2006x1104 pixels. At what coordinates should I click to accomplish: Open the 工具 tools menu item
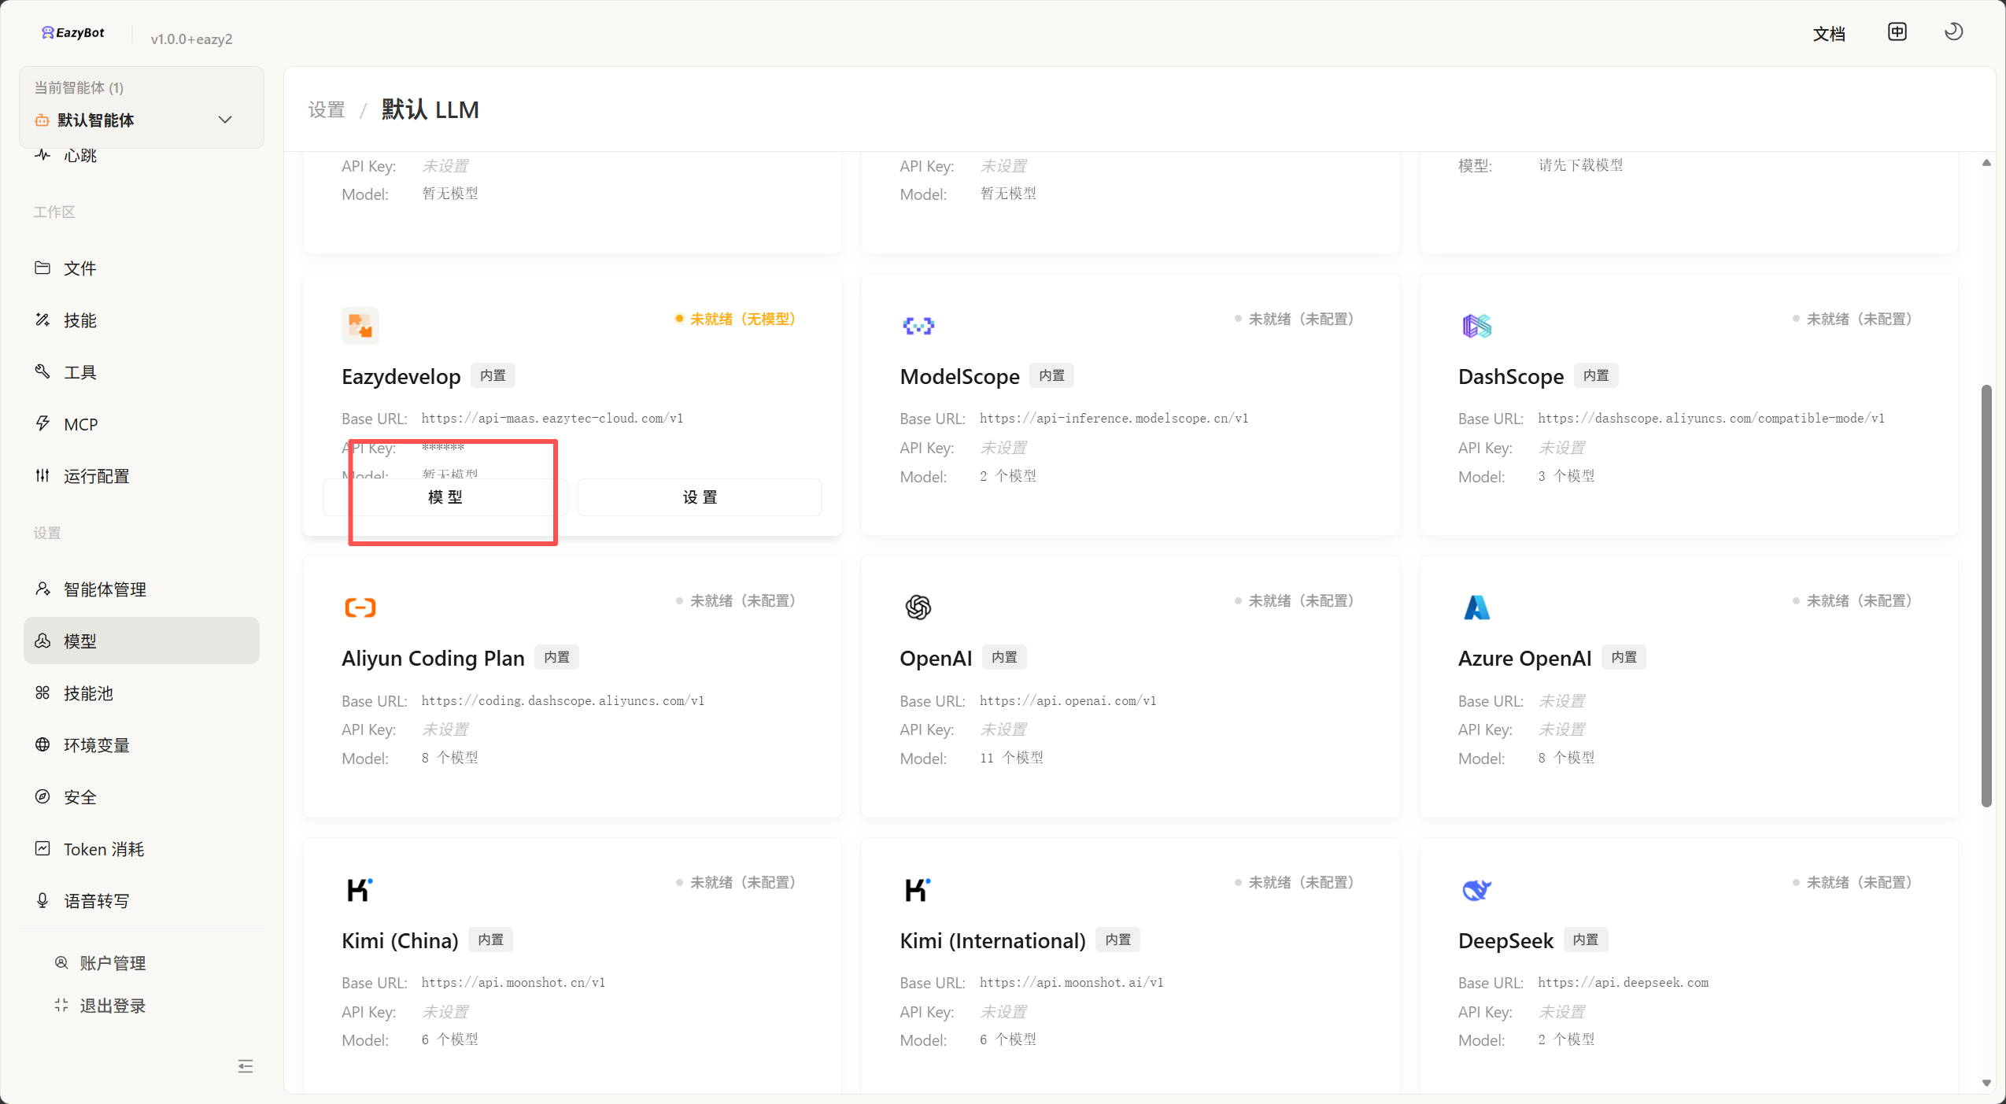tap(142, 372)
